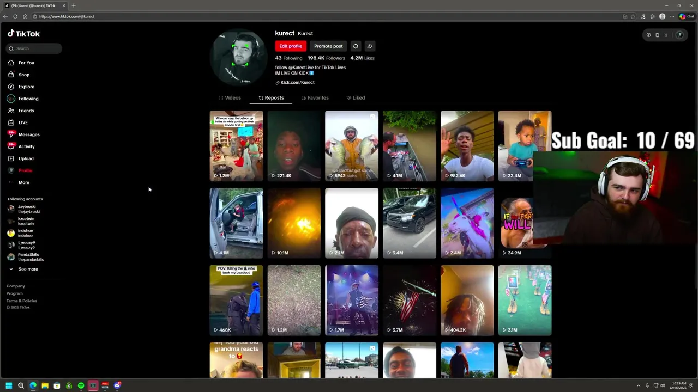Open Jaybroski following account
Viewport: 698px width, 392px height.
(x=23, y=209)
